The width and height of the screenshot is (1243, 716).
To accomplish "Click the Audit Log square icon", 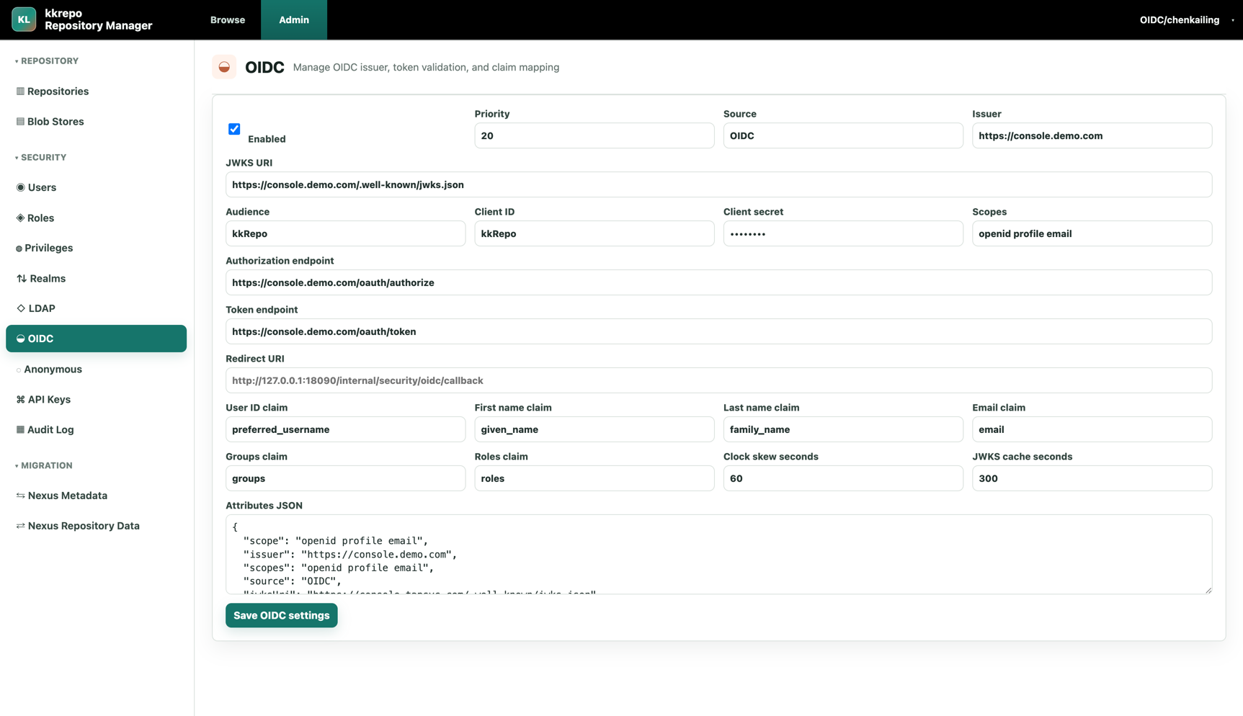I will [20, 430].
